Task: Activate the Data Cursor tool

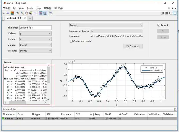Action: 31,13
